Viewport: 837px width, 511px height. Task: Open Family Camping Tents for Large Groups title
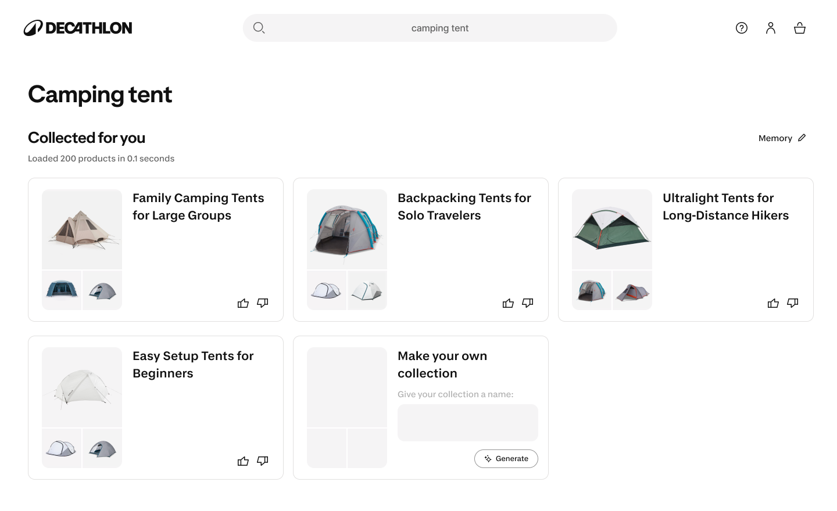pyautogui.click(x=198, y=207)
